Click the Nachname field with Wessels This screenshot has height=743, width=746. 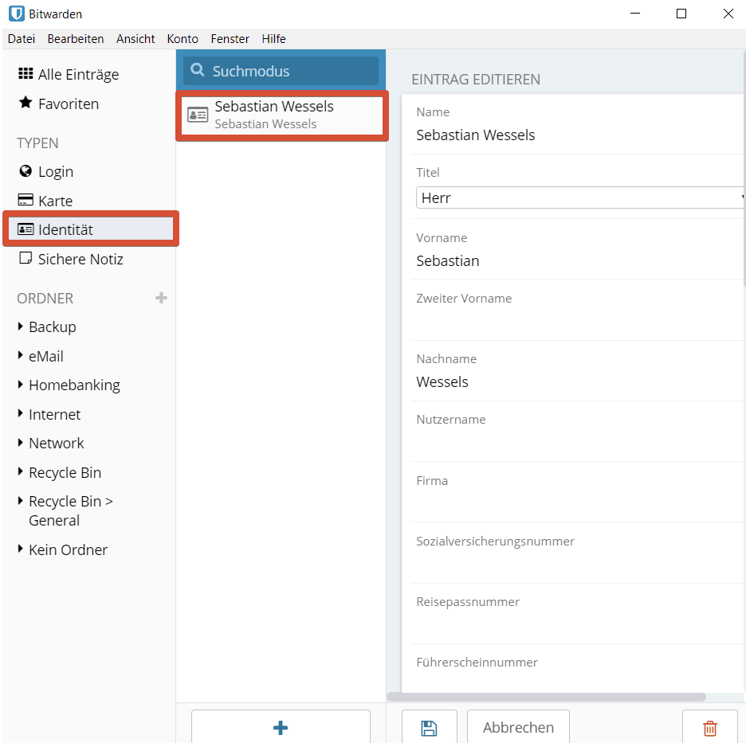577,381
